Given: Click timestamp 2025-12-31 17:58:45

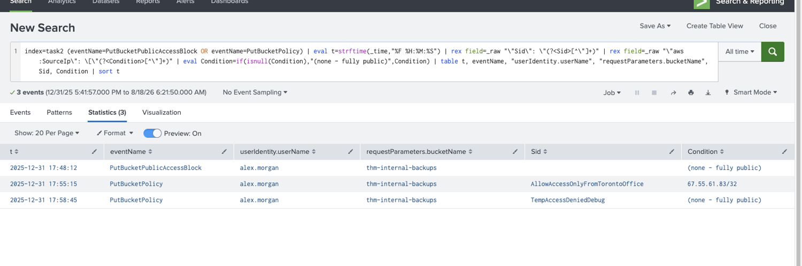Looking at the screenshot, I should (44, 200).
